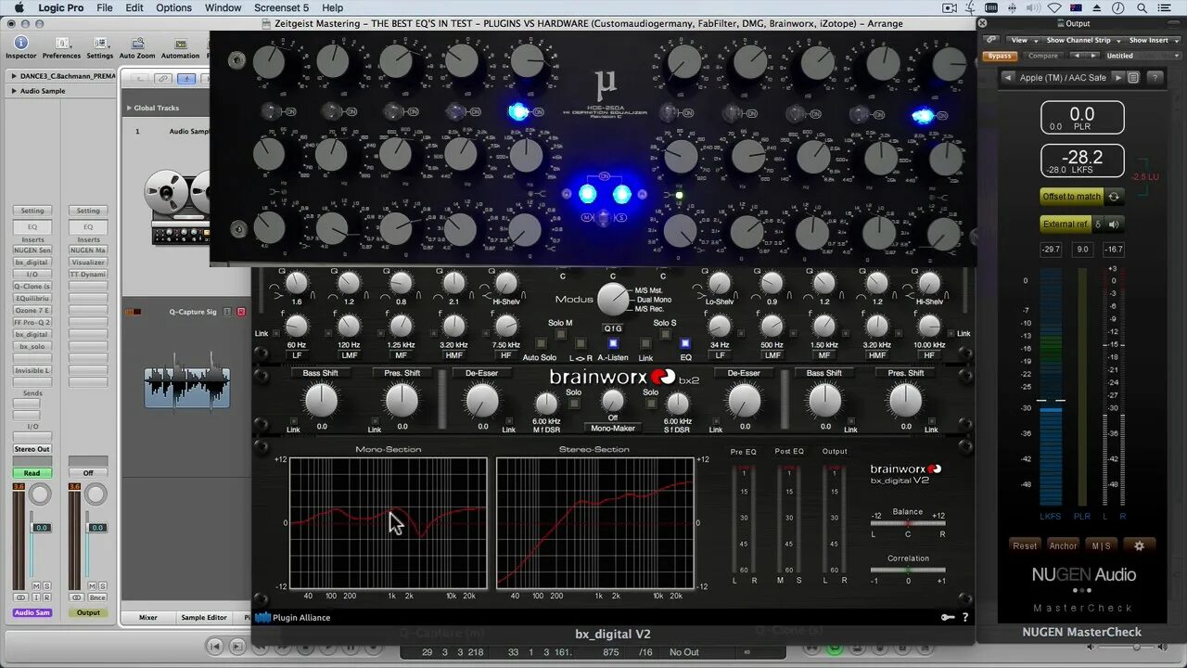Click the rewind transport button
1187x668 pixels.
point(215,646)
